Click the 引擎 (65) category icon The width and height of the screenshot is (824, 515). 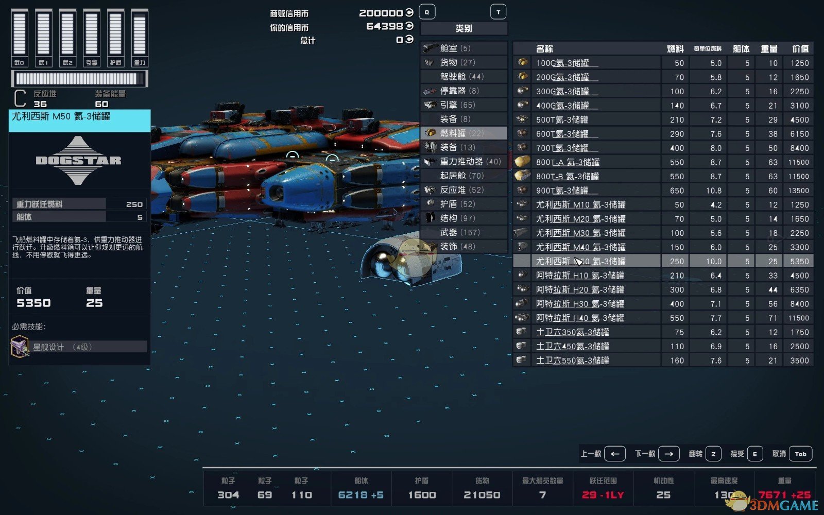430,105
